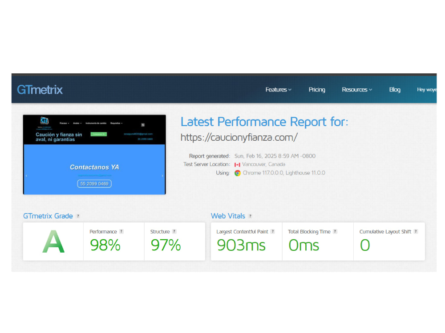
Task: Click the Performance label in grade box
Action: pyautogui.click(x=103, y=232)
